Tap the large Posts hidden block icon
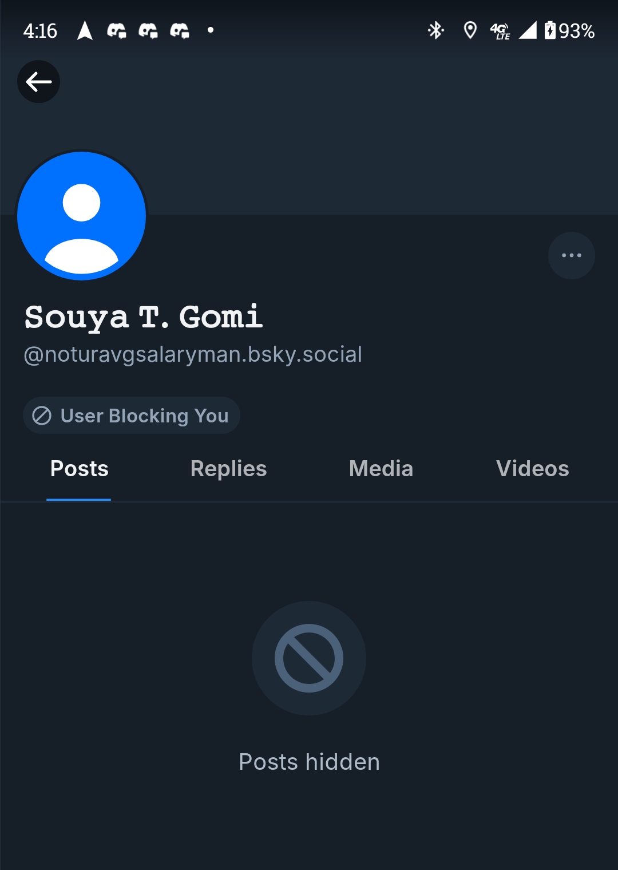 pyautogui.click(x=309, y=658)
